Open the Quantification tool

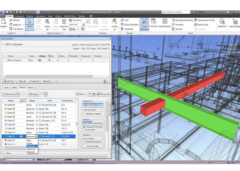coord(165,23)
